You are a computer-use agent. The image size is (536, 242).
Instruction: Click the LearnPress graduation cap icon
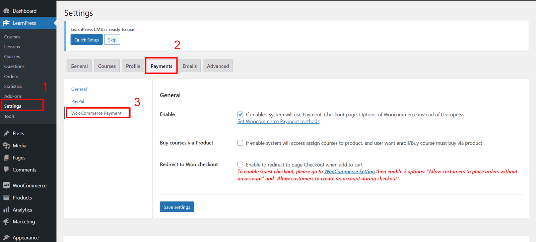coord(6,23)
